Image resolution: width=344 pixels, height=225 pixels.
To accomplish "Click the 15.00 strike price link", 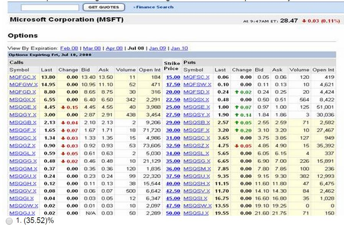I will [x=173, y=77].
